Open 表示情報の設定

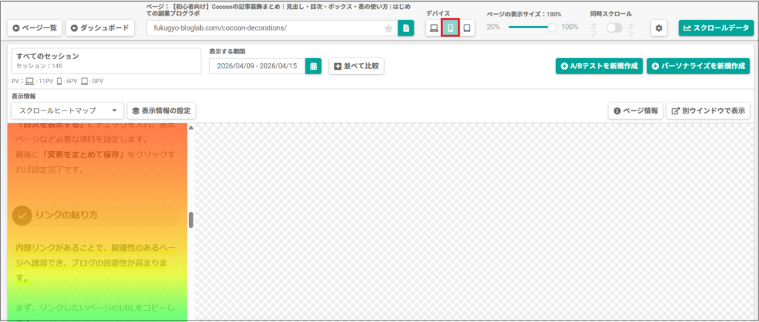161,111
